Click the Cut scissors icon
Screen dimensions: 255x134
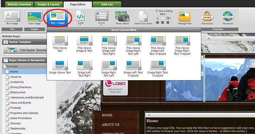click(x=157, y=18)
